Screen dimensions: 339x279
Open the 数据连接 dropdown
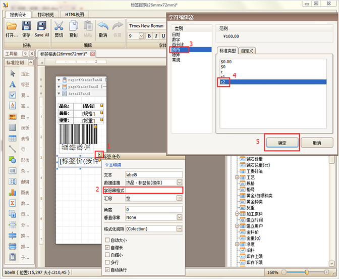coord(179,182)
